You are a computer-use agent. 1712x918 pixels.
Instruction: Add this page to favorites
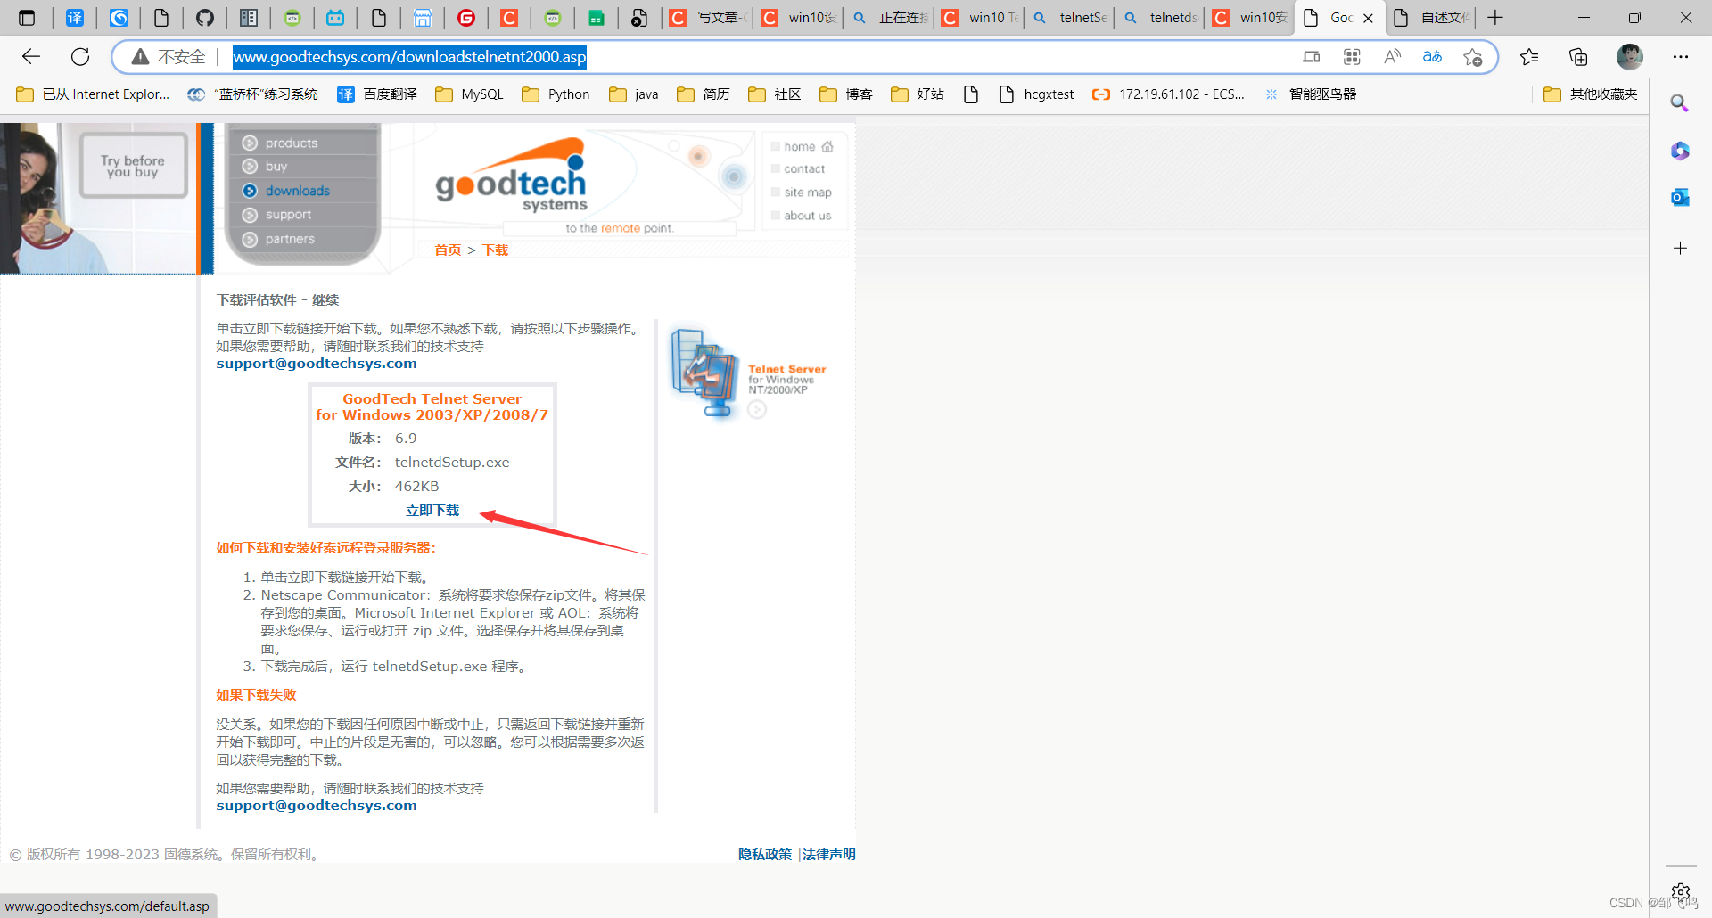click(1472, 57)
